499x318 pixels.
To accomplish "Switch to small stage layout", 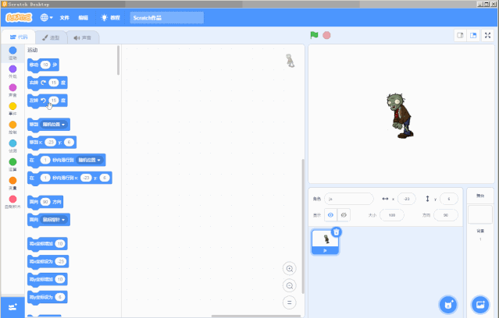I will (460, 35).
